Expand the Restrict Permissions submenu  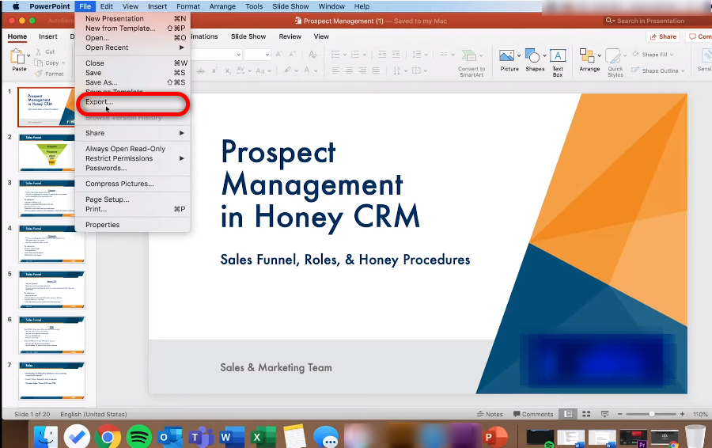(x=133, y=158)
